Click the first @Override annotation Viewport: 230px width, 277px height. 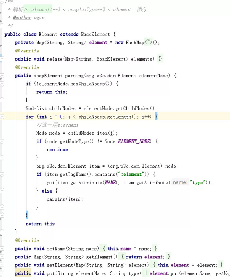27,51
